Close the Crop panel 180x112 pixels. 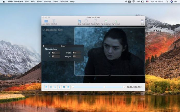point(43,46)
